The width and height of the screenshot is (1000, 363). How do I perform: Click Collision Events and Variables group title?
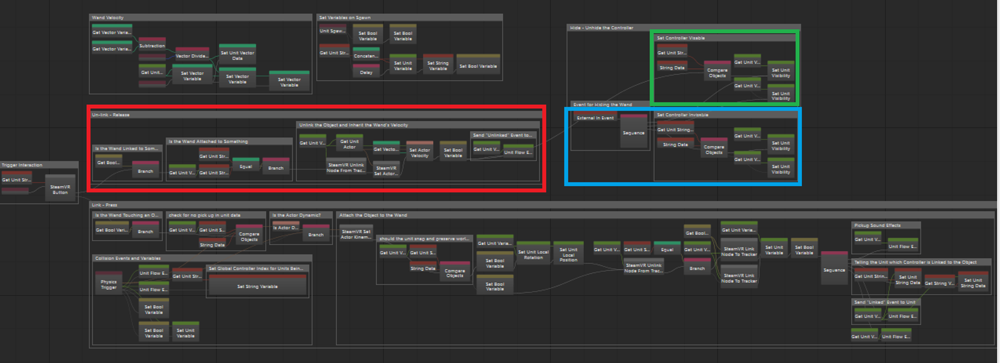point(127,258)
